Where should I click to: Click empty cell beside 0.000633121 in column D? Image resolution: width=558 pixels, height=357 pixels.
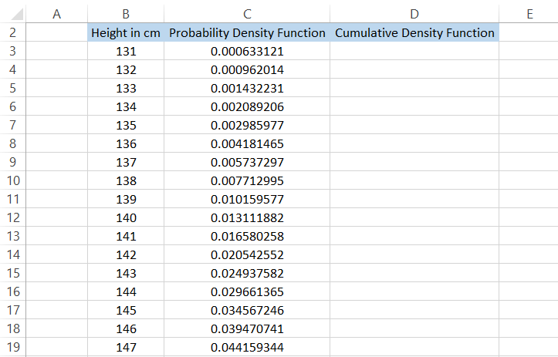point(414,52)
